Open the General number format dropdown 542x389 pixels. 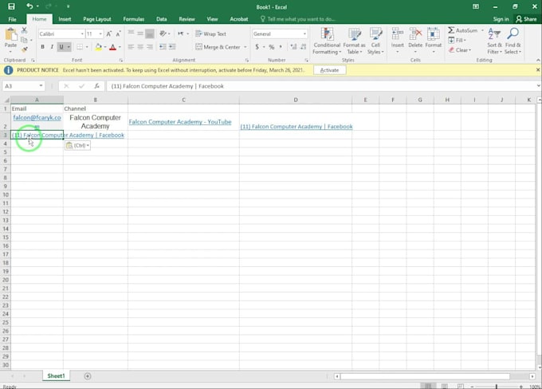click(304, 34)
